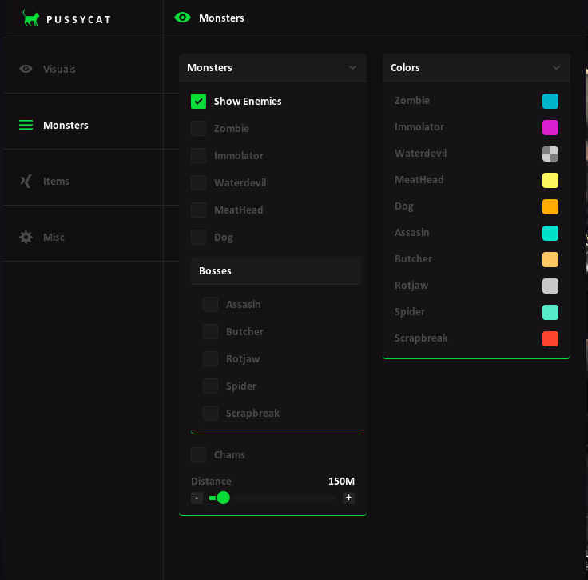This screenshot has width=588, height=580.
Task: Enable the Scrapbreak boss checkbox
Action: 210,413
